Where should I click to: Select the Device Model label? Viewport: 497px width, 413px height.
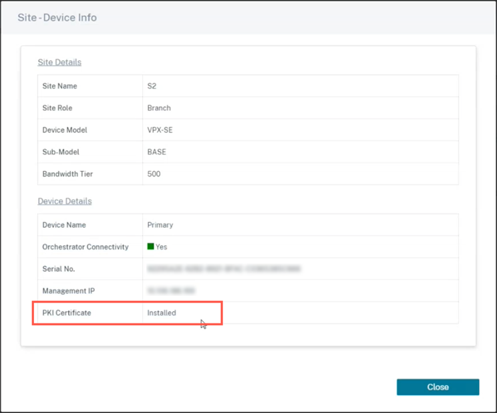pos(65,130)
